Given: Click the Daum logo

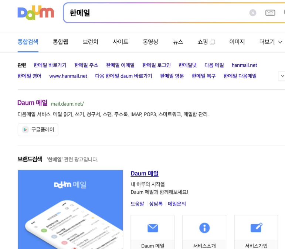Looking at the screenshot, I should tap(36, 13).
